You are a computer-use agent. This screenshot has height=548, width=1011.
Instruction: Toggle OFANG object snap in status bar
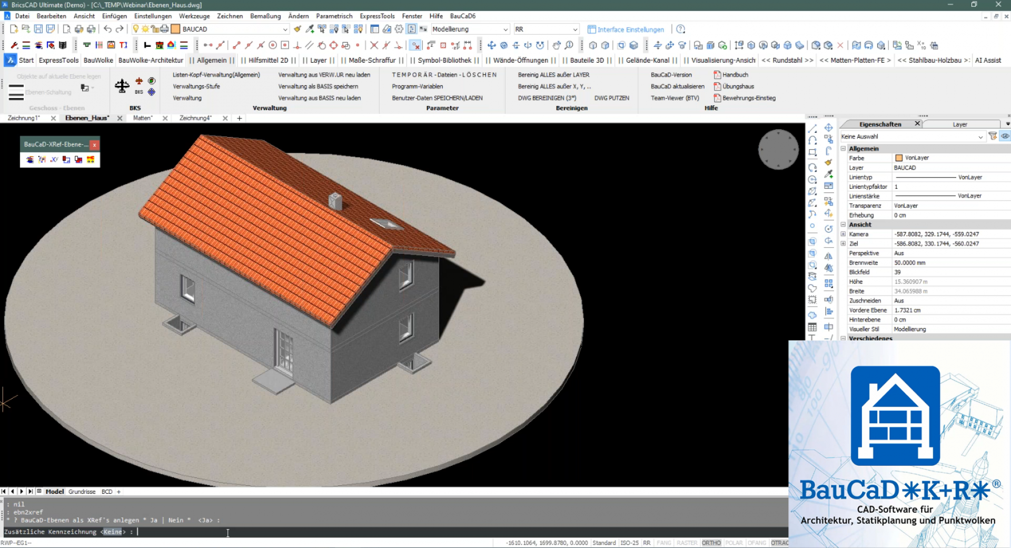[x=757, y=543]
